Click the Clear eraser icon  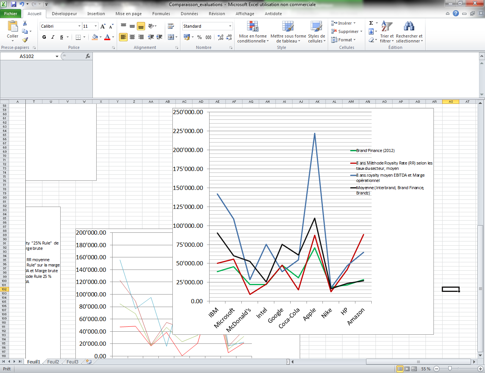371,40
